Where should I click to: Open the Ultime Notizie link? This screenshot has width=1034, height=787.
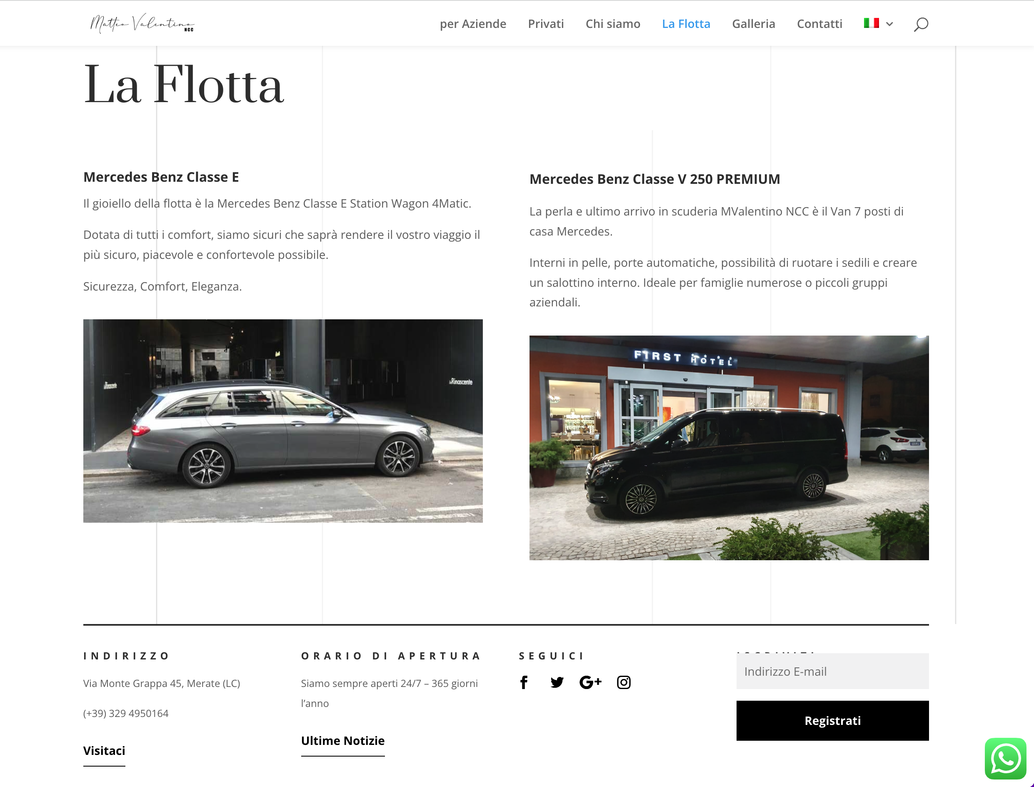(x=342, y=741)
